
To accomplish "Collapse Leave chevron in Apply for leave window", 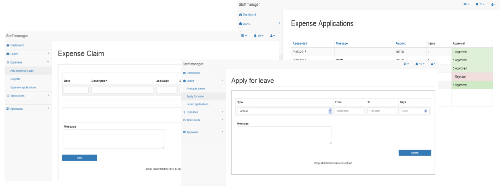I will 222,81.
